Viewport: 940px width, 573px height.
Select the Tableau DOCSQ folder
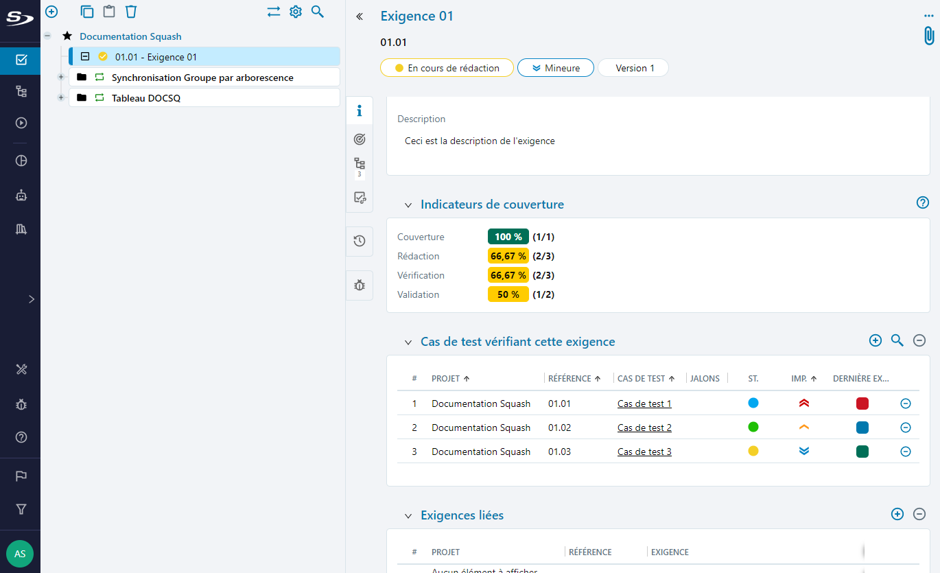click(x=204, y=98)
